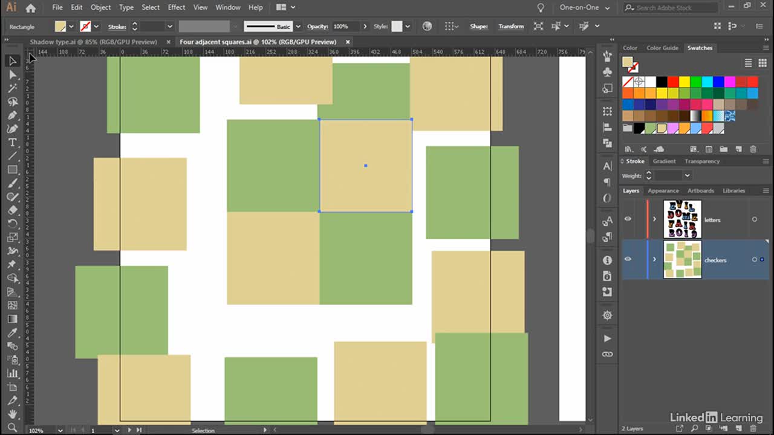Pick the yellow swatch in first row

(685, 82)
